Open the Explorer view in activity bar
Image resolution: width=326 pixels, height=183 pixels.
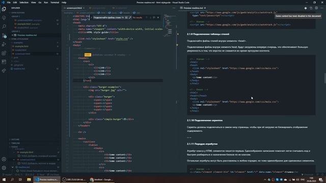[x=4, y=9]
